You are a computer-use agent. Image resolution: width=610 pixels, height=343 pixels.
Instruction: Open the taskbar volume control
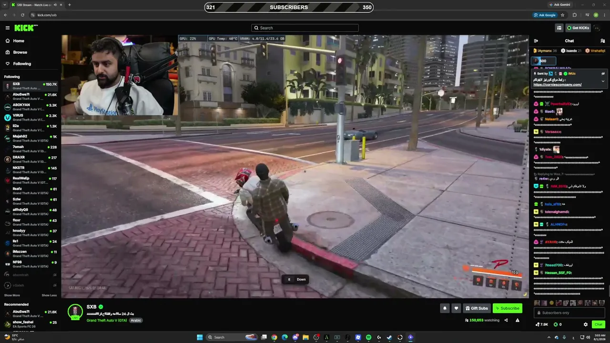click(x=589, y=337)
